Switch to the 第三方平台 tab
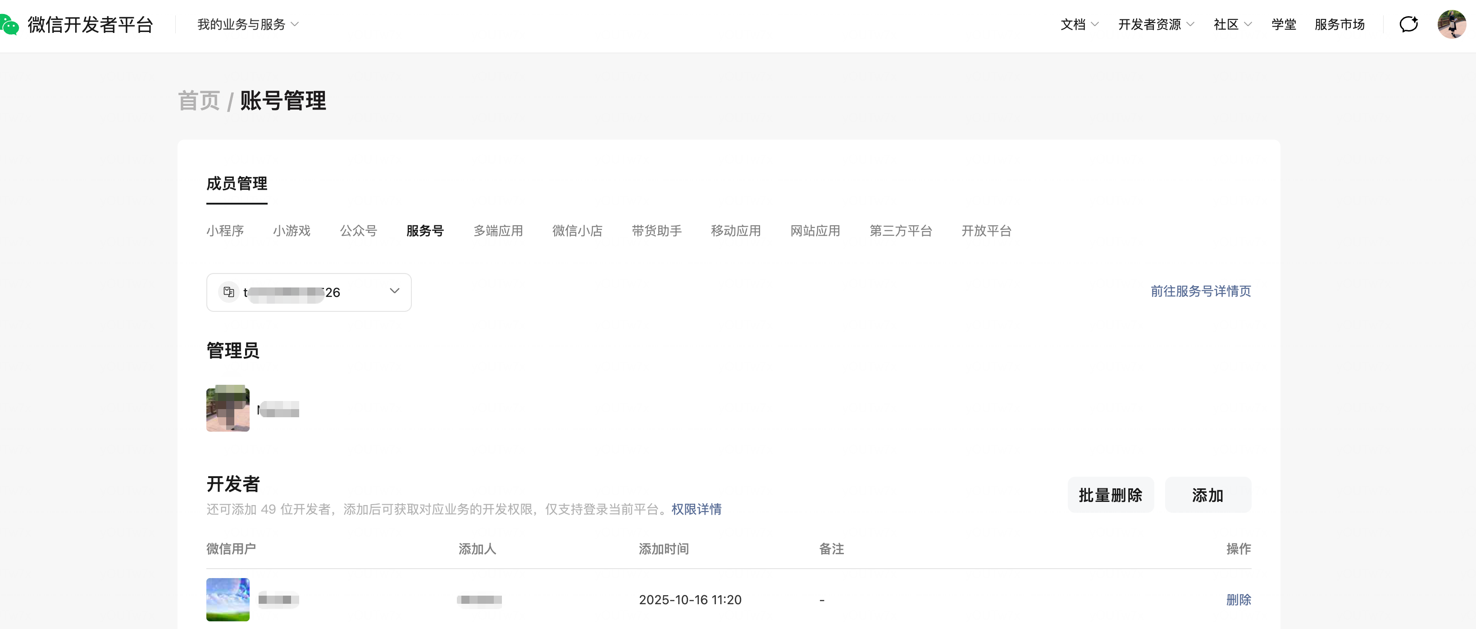The image size is (1476, 629). coord(900,231)
